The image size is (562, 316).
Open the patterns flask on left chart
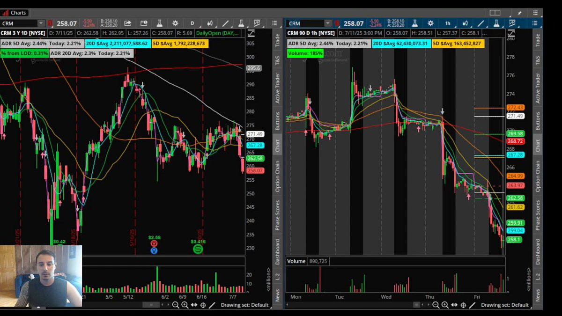[x=241, y=23]
